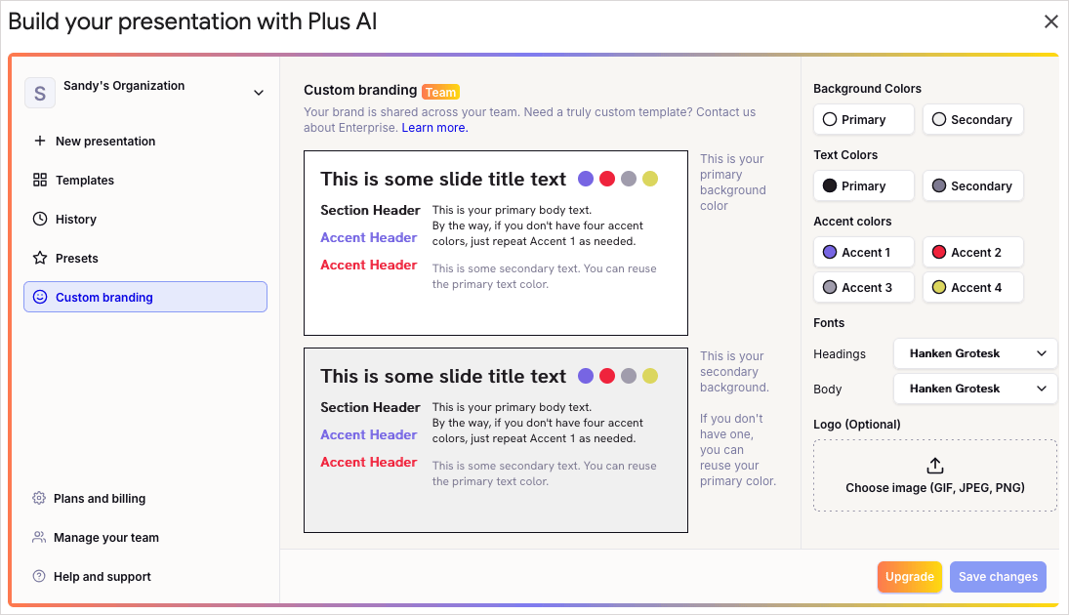Pick the Primary text color
1069x615 pixels.
(863, 185)
